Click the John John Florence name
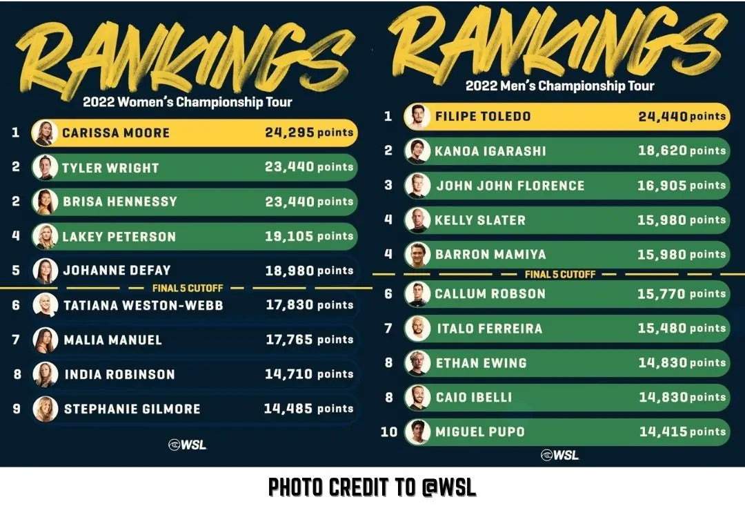745x506 pixels. [510, 186]
